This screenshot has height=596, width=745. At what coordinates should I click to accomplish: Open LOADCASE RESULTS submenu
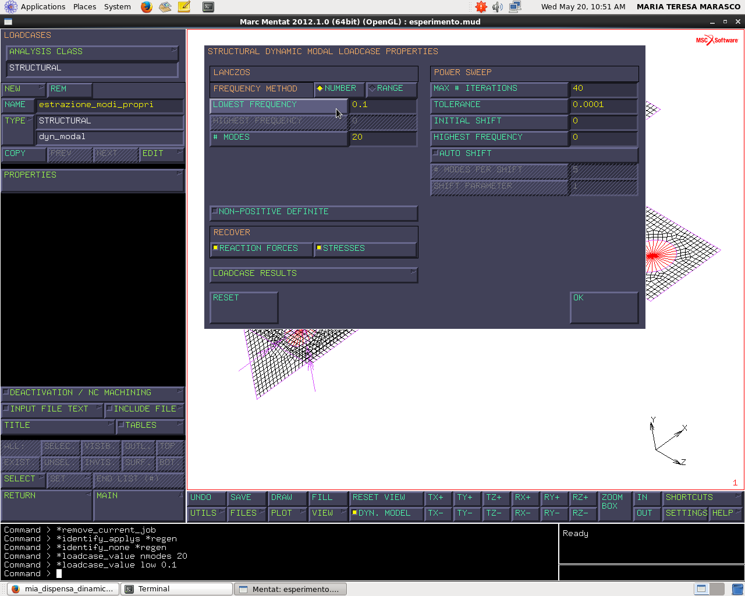pyautogui.click(x=313, y=274)
